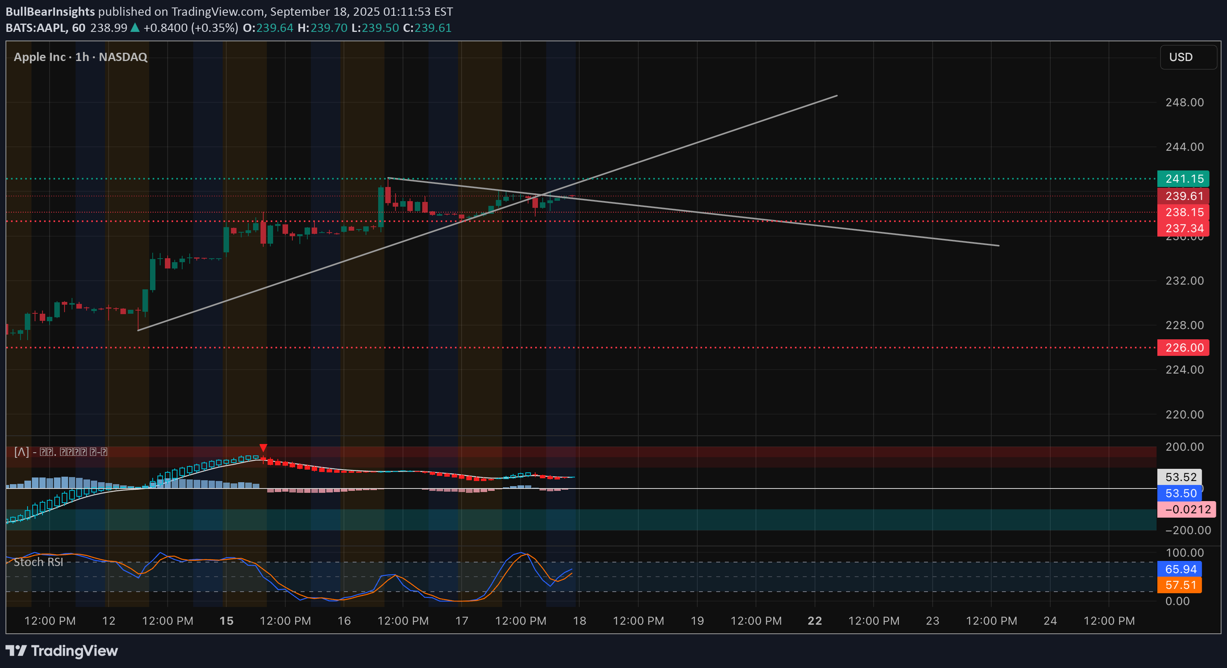Screen dimensions: 1227x668
Task: Click the green 241.15 price label
Action: tap(1183, 179)
